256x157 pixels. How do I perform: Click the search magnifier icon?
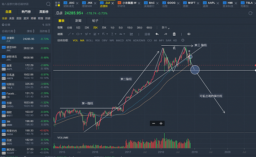point(48,4)
